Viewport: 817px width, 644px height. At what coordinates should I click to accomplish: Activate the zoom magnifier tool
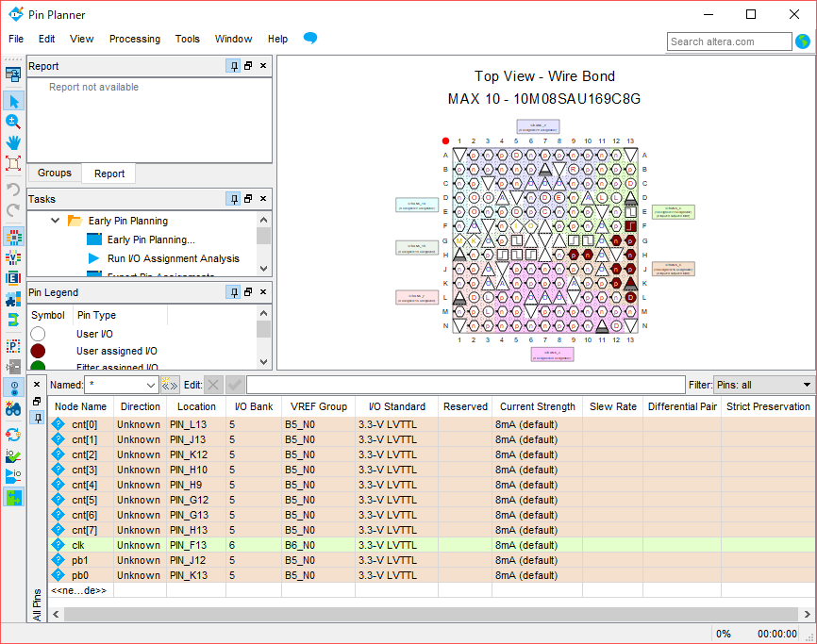pos(13,122)
